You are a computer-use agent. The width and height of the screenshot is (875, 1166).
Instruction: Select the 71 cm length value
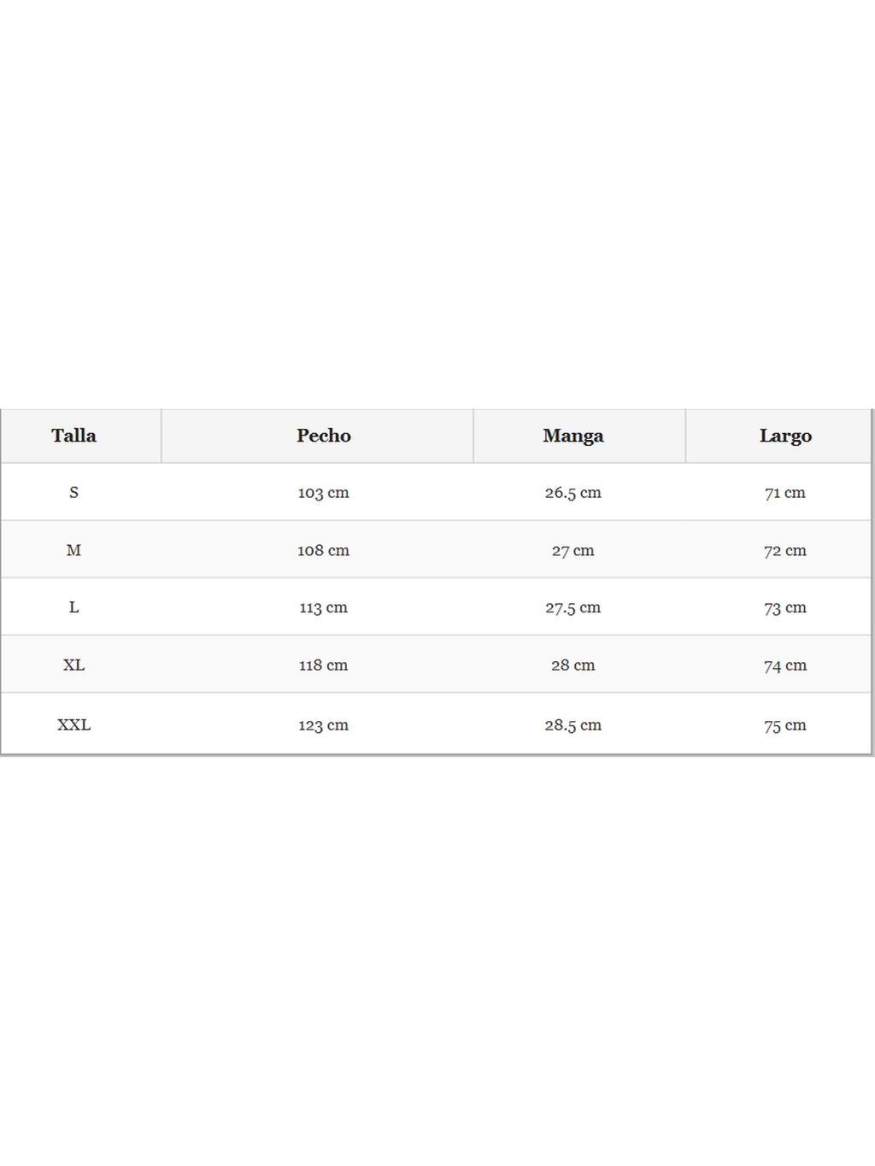pyautogui.click(x=784, y=493)
